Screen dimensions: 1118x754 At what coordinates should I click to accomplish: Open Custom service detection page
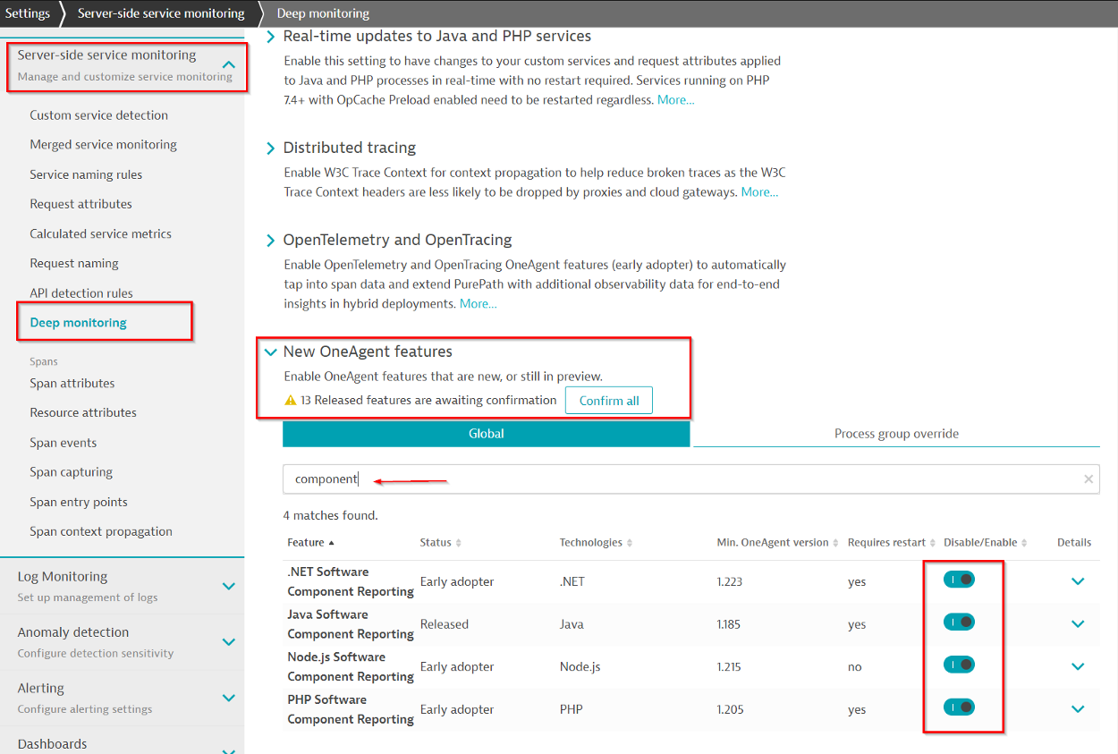[98, 115]
